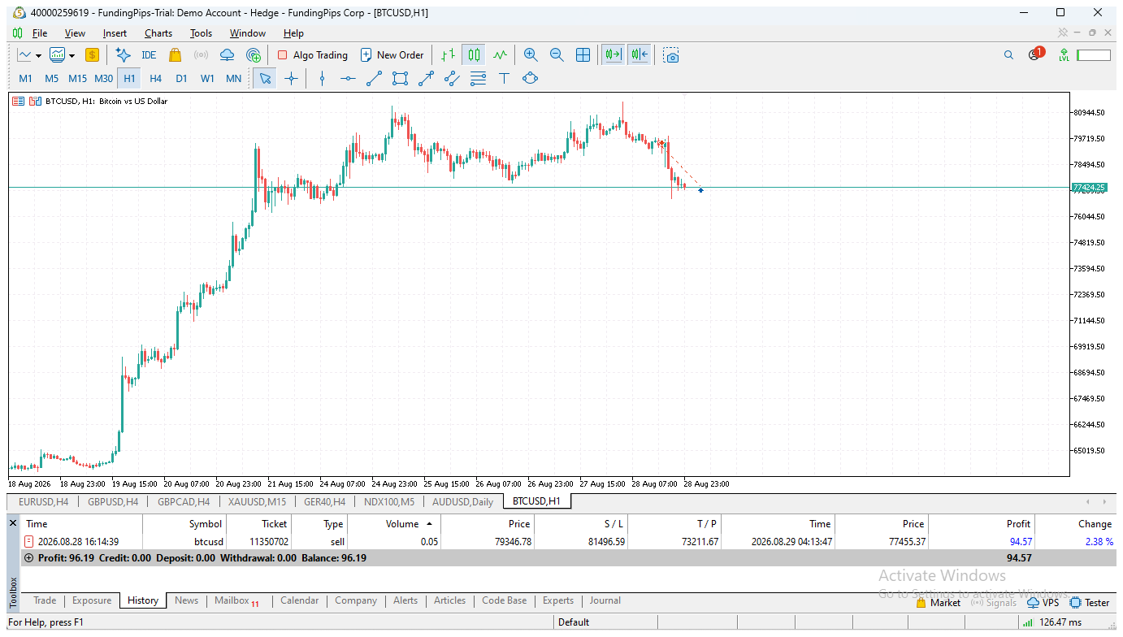
Task: Open the indicators list dropdown arrow
Action: (x=72, y=56)
